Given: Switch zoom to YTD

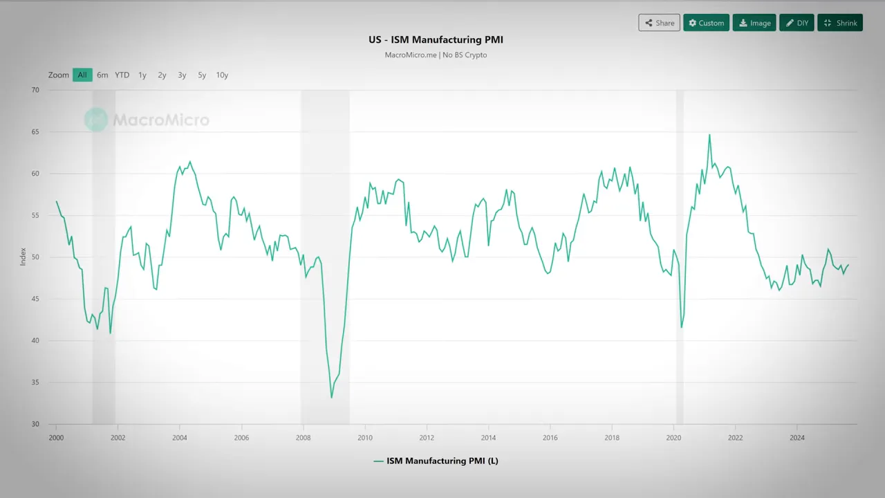Looking at the screenshot, I should click(122, 75).
